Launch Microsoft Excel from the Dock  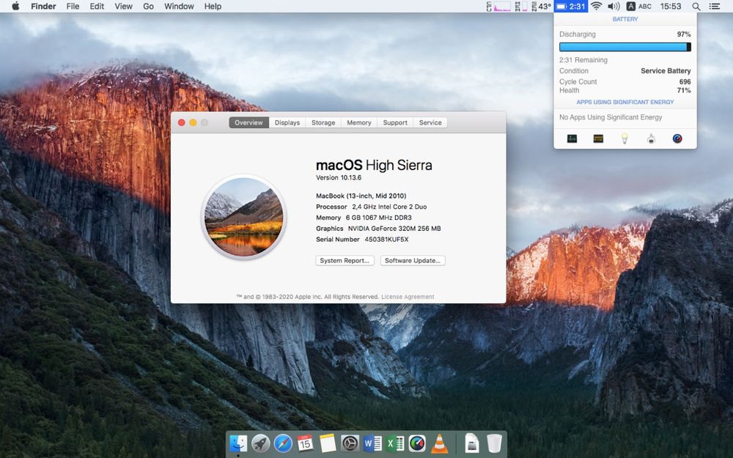395,443
